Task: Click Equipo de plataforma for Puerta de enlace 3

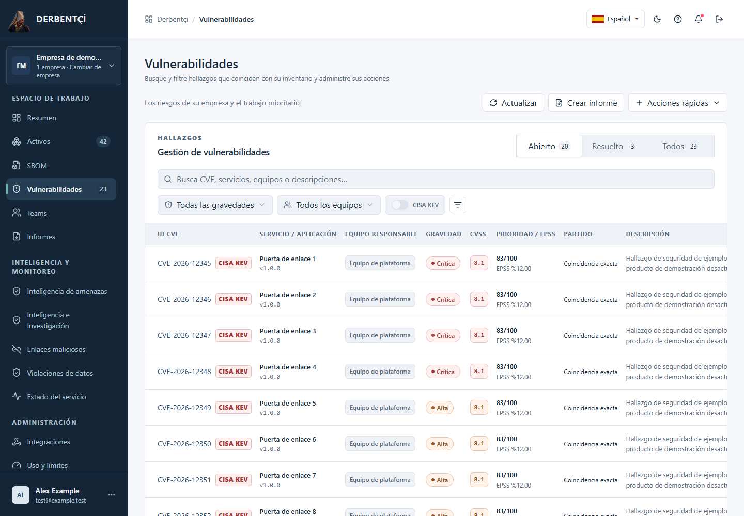Action: [x=380, y=335]
